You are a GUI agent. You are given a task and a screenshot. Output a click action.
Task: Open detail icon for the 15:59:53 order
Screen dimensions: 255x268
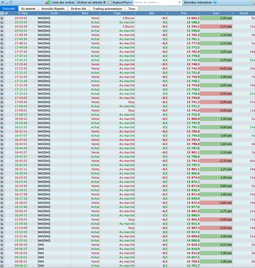point(2,219)
